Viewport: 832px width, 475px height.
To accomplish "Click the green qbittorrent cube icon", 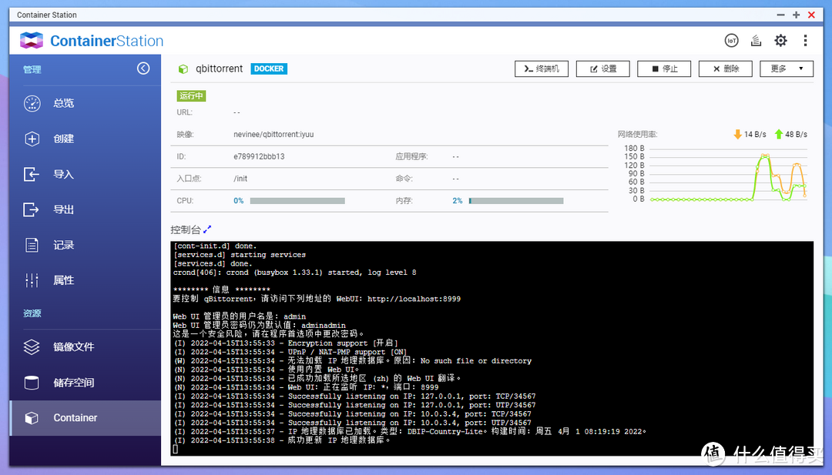I will click(x=183, y=69).
